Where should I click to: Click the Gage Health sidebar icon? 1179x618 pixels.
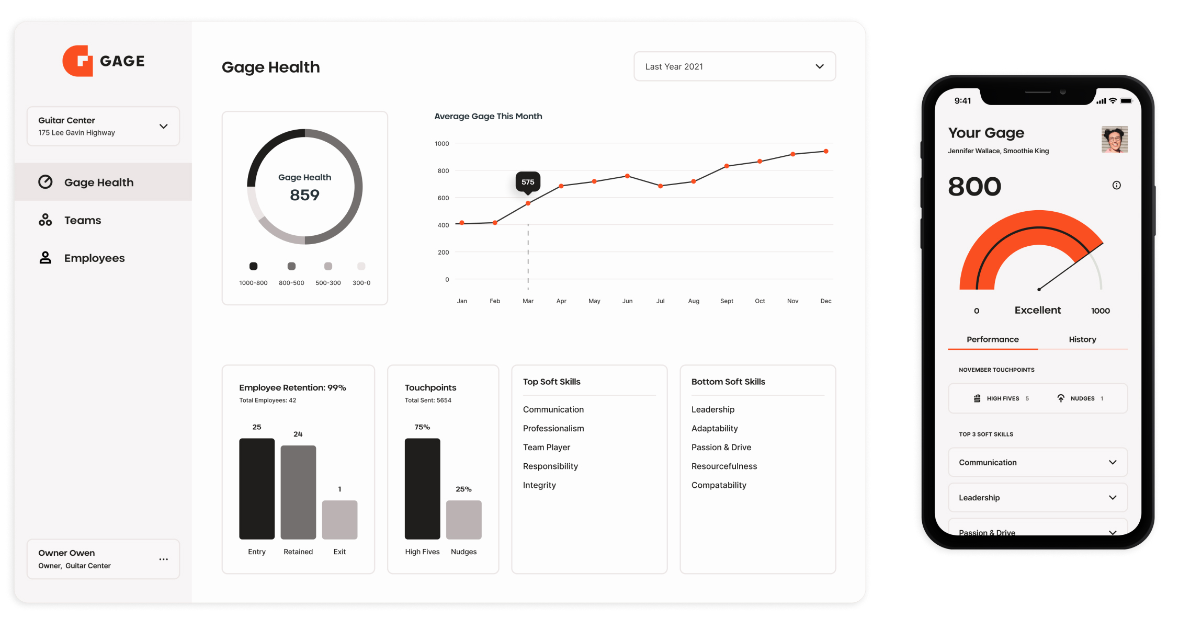[x=45, y=181]
